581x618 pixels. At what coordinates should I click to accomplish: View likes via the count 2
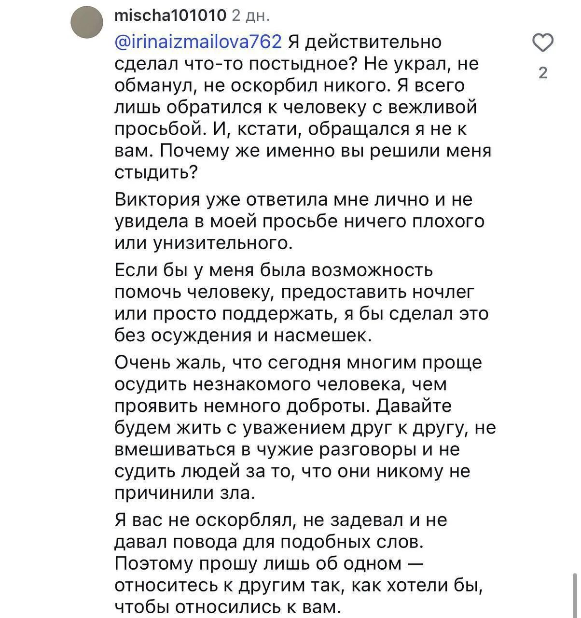click(x=543, y=73)
